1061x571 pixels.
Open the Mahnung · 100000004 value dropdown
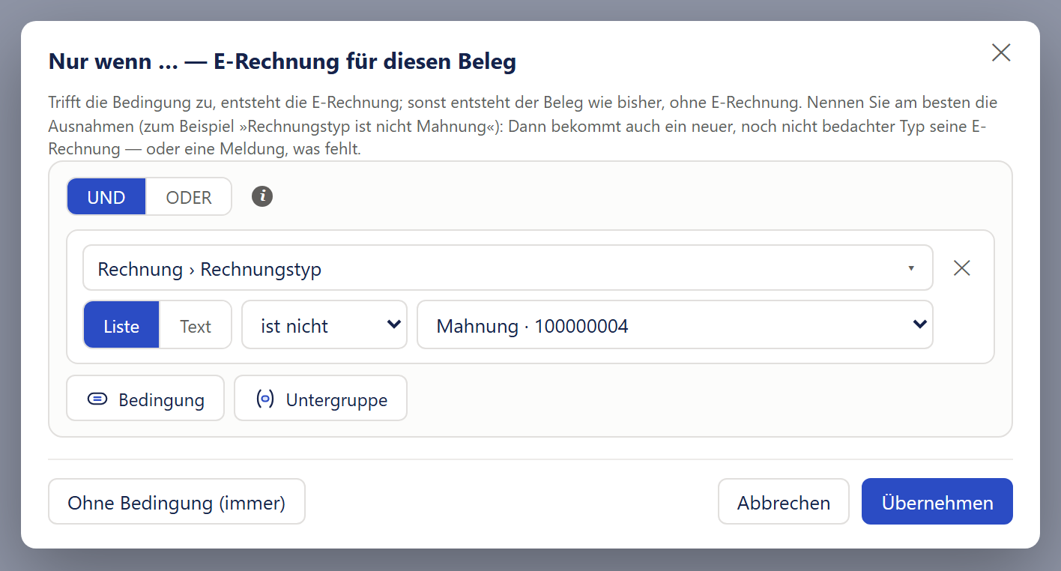point(675,325)
